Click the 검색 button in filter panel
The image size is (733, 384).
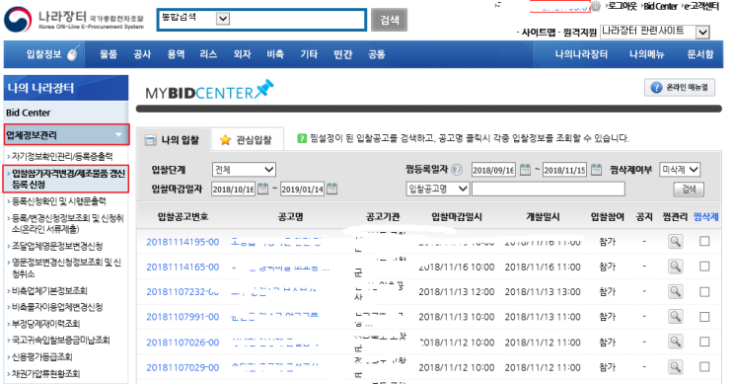coord(689,189)
